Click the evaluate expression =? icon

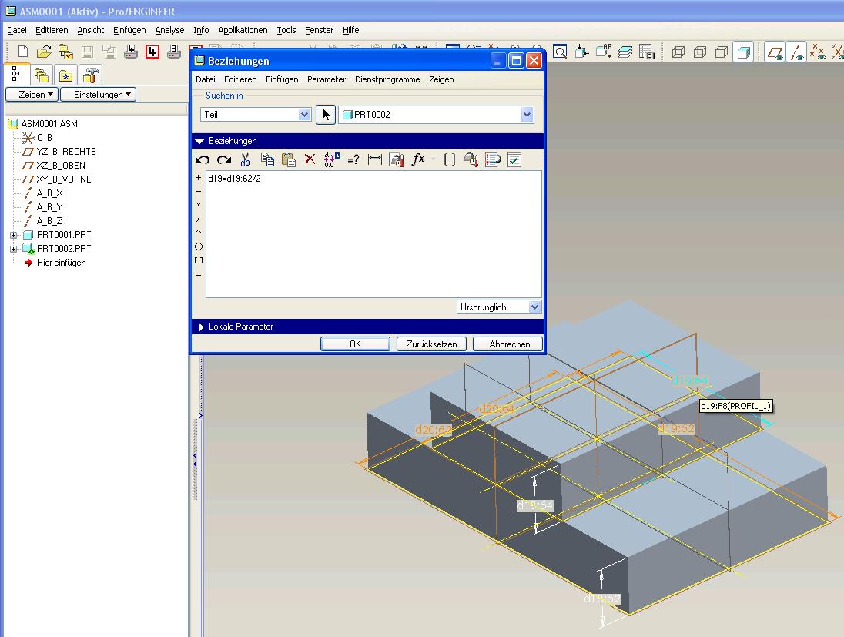[353, 160]
